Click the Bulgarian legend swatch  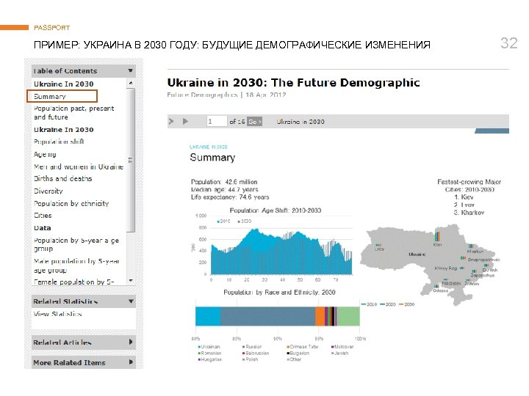[x=288, y=353]
